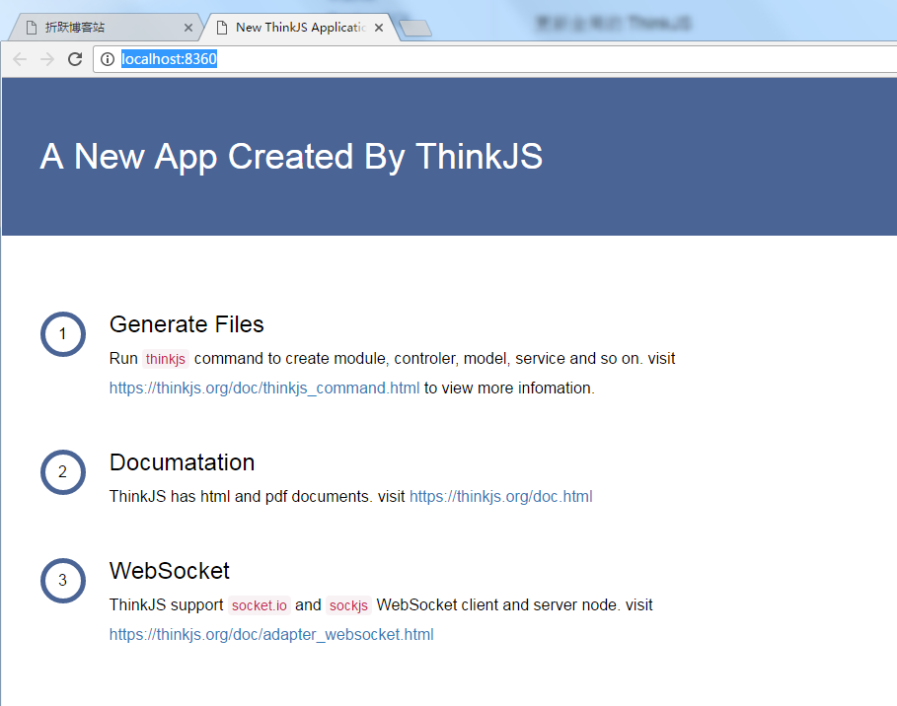897x706 pixels.
Task: Click the browser forward arrow
Action: pos(47,59)
